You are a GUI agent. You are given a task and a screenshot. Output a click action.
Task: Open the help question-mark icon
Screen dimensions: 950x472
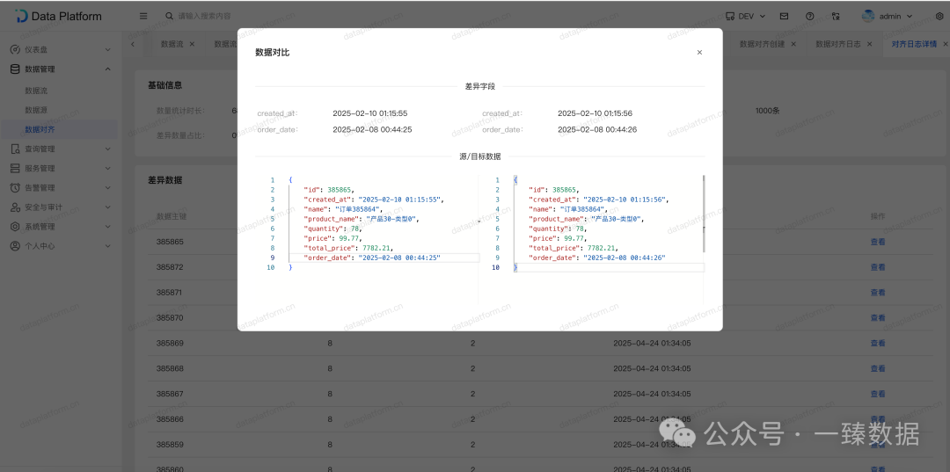[x=809, y=17]
